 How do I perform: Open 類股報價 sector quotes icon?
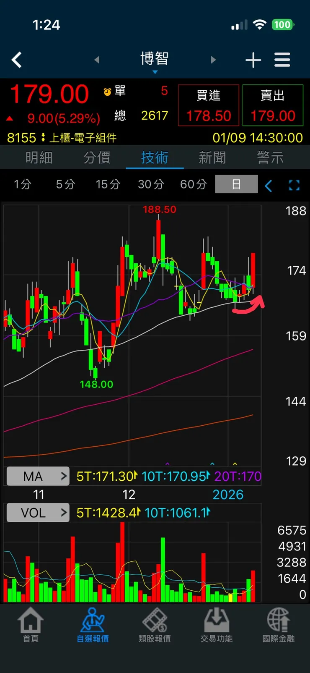(x=155, y=625)
